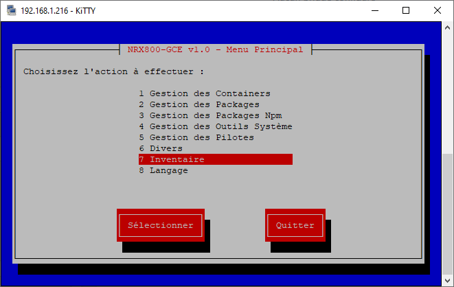454x287 pixels.
Task: Click the vertical scrollbar thumb
Action: (447, 214)
